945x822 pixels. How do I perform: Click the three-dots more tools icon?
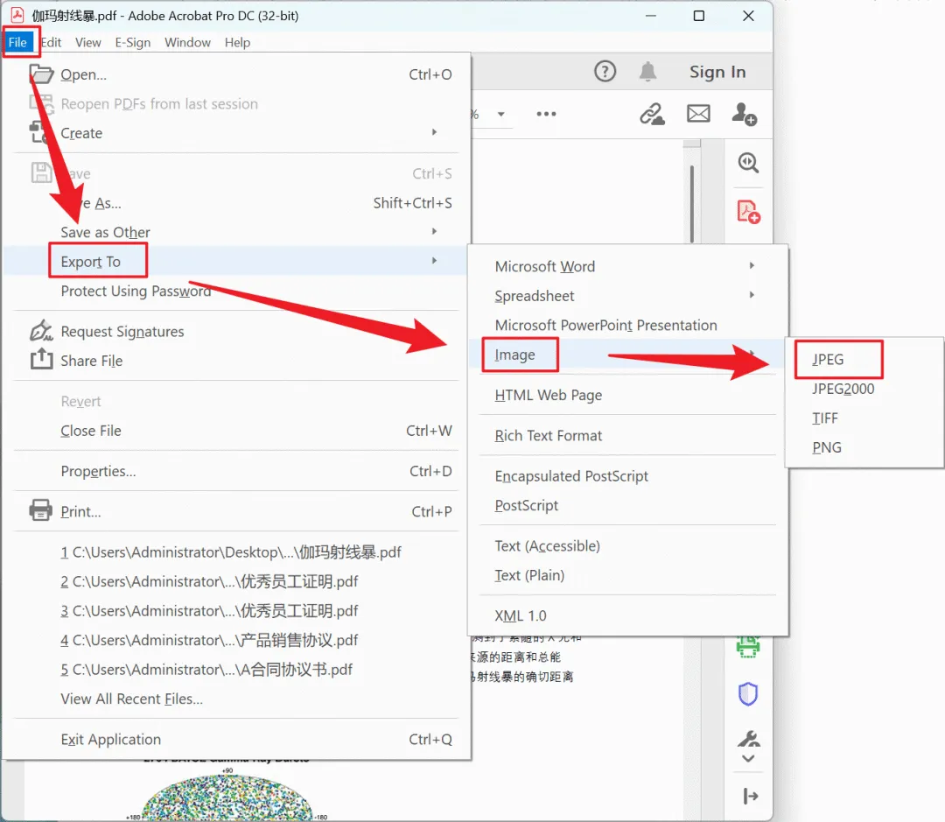pos(546,114)
